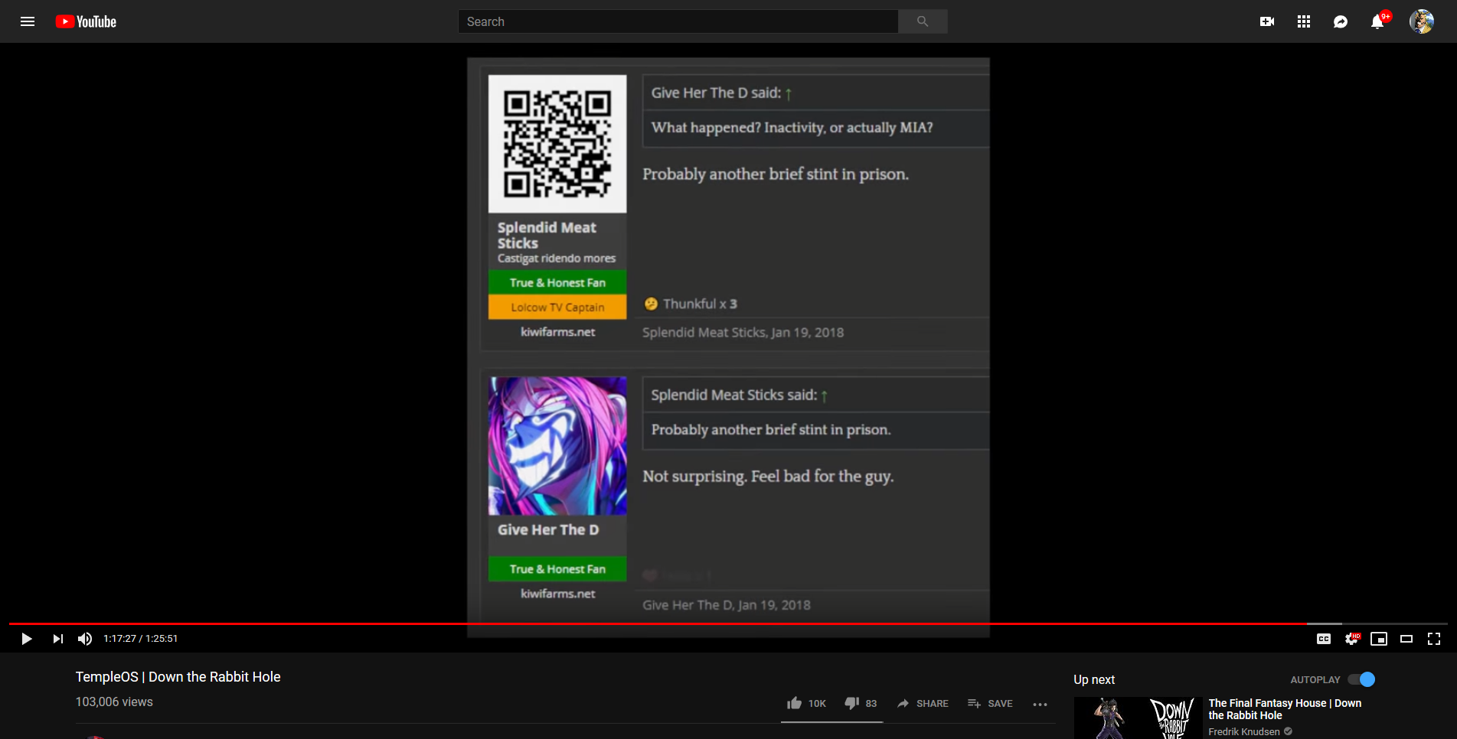The width and height of the screenshot is (1457, 739).
Task: Open Fredrik Knudsen channel link
Action: click(1244, 732)
